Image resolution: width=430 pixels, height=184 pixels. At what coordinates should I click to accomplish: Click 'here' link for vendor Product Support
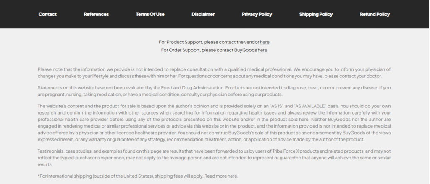pos(265,42)
